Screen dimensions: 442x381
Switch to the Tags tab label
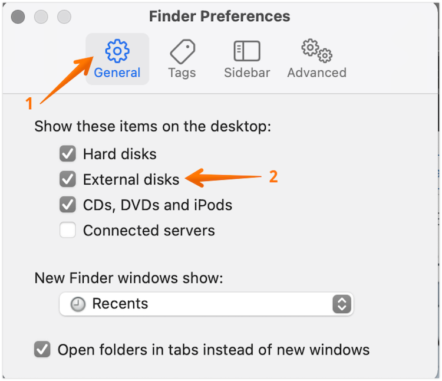pyautogui.click(x=182, y=73)
